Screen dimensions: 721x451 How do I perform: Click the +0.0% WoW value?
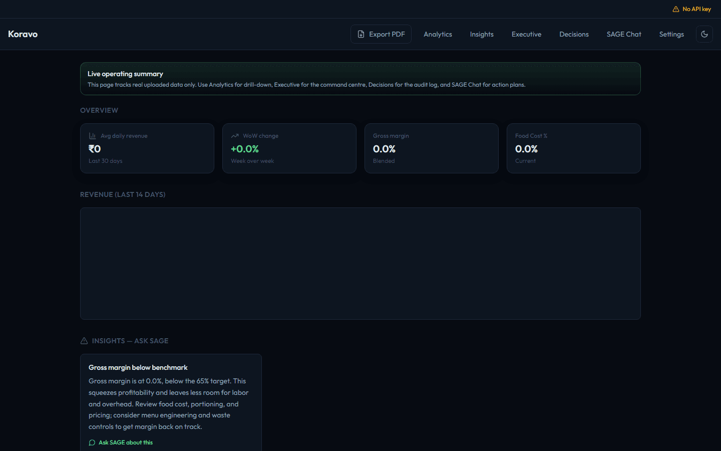coord(245,149)
